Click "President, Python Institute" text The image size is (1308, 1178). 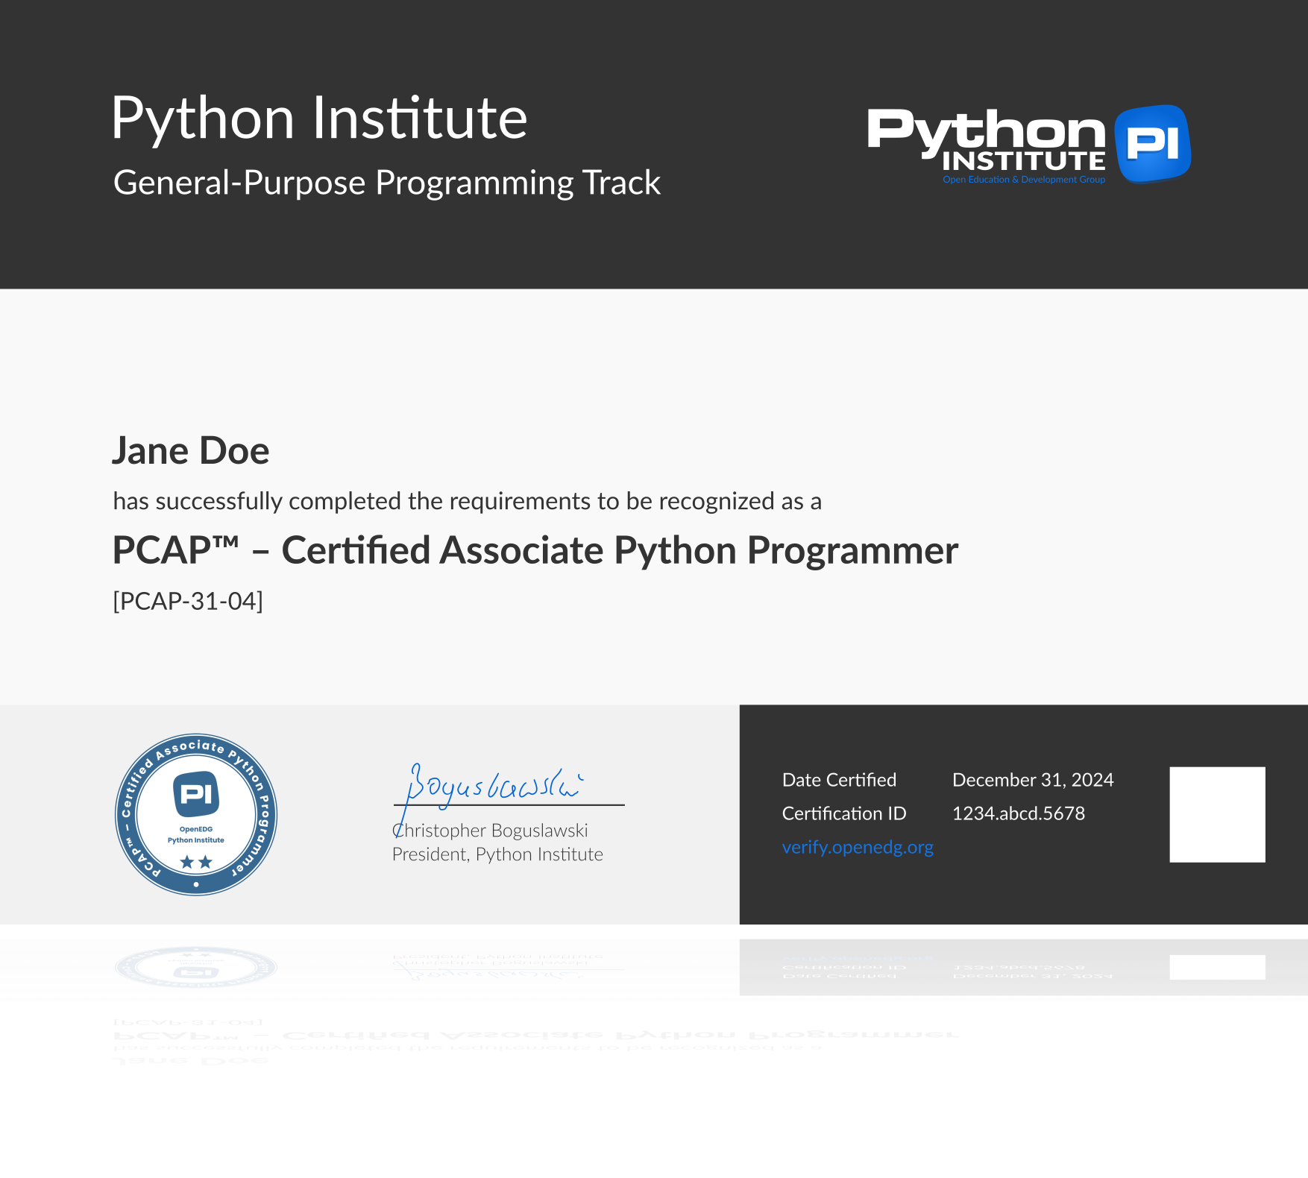point(497,854)
